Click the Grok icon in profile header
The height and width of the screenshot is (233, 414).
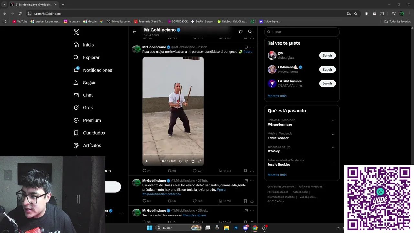(x=241, y=32)
